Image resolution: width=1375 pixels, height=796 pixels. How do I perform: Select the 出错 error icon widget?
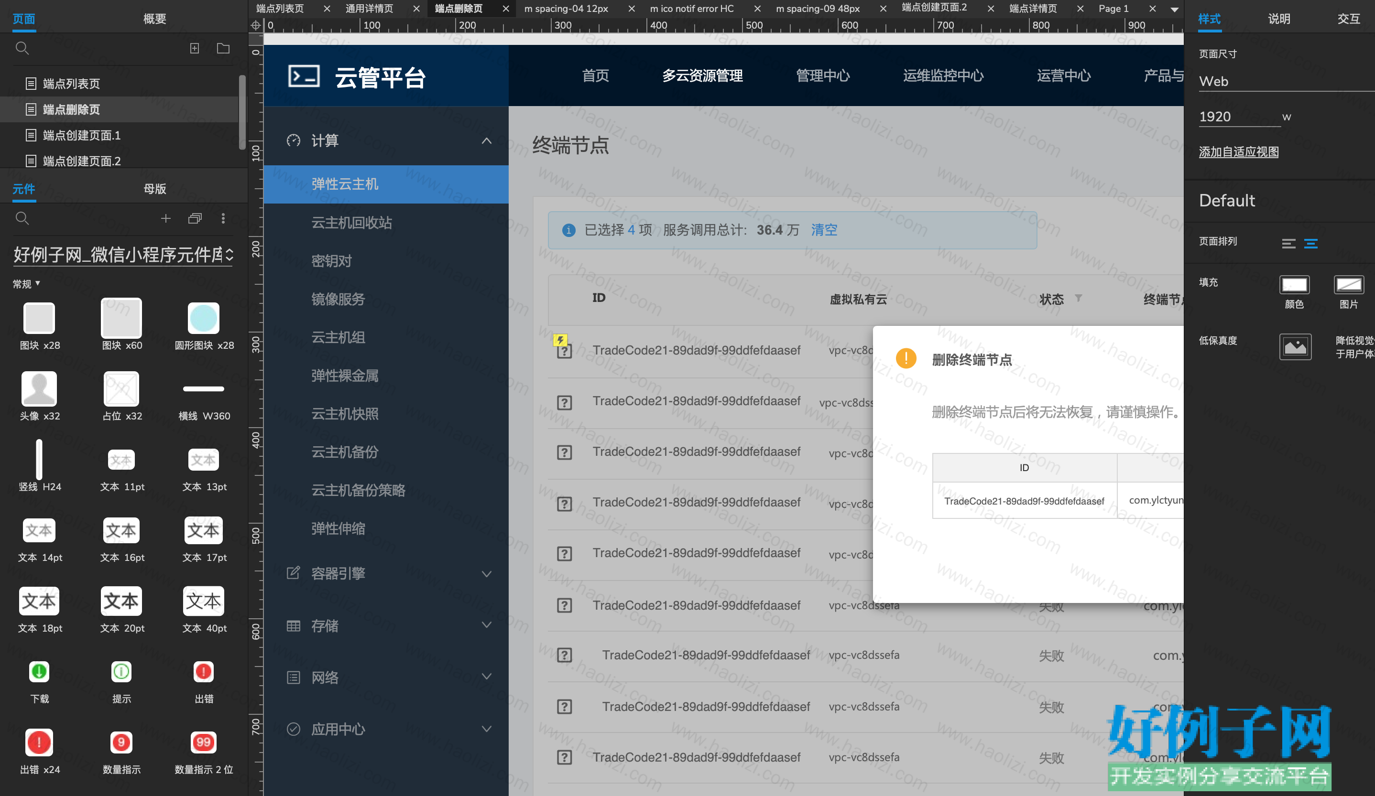204,672
